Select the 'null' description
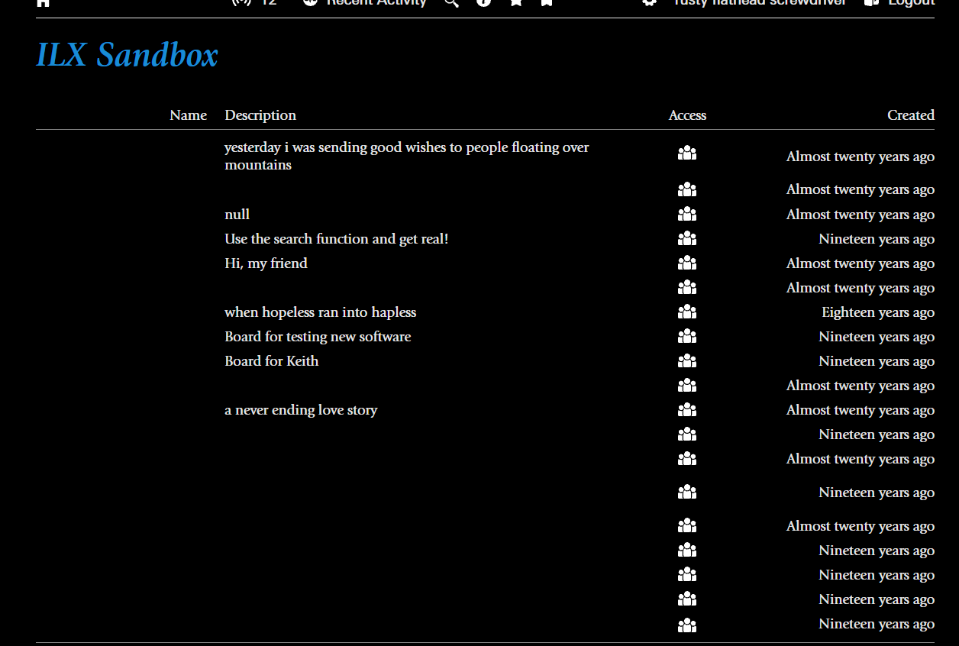This screenshot has width=959, height=646. [x=237, y=215]
